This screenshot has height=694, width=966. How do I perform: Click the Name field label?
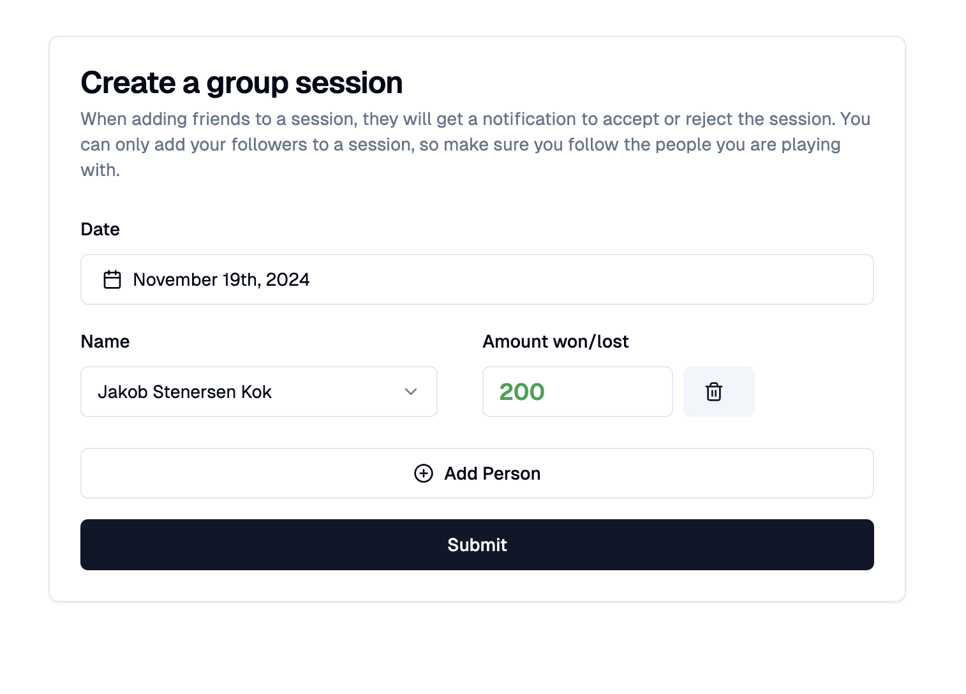(x=105, y=341)
